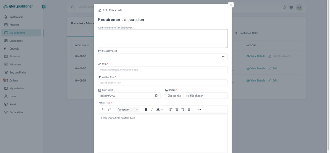Open the editor's more options ellipsis
The height and width of the screenshot is (153, 330).
(x=199, y=110)
